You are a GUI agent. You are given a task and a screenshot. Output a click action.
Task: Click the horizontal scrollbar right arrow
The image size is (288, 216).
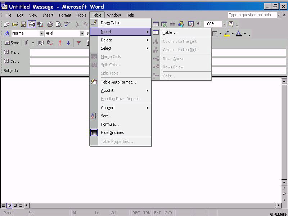click(278, 205)
